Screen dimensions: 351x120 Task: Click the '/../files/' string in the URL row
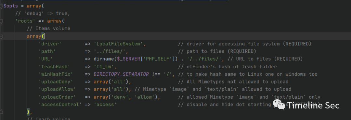pyautogui.click(x=204, y=59)
